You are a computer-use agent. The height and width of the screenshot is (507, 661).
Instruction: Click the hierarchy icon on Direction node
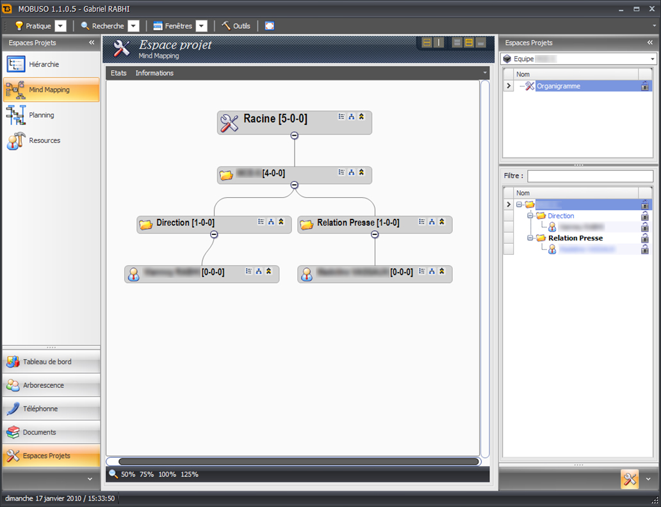pos(271,221)
